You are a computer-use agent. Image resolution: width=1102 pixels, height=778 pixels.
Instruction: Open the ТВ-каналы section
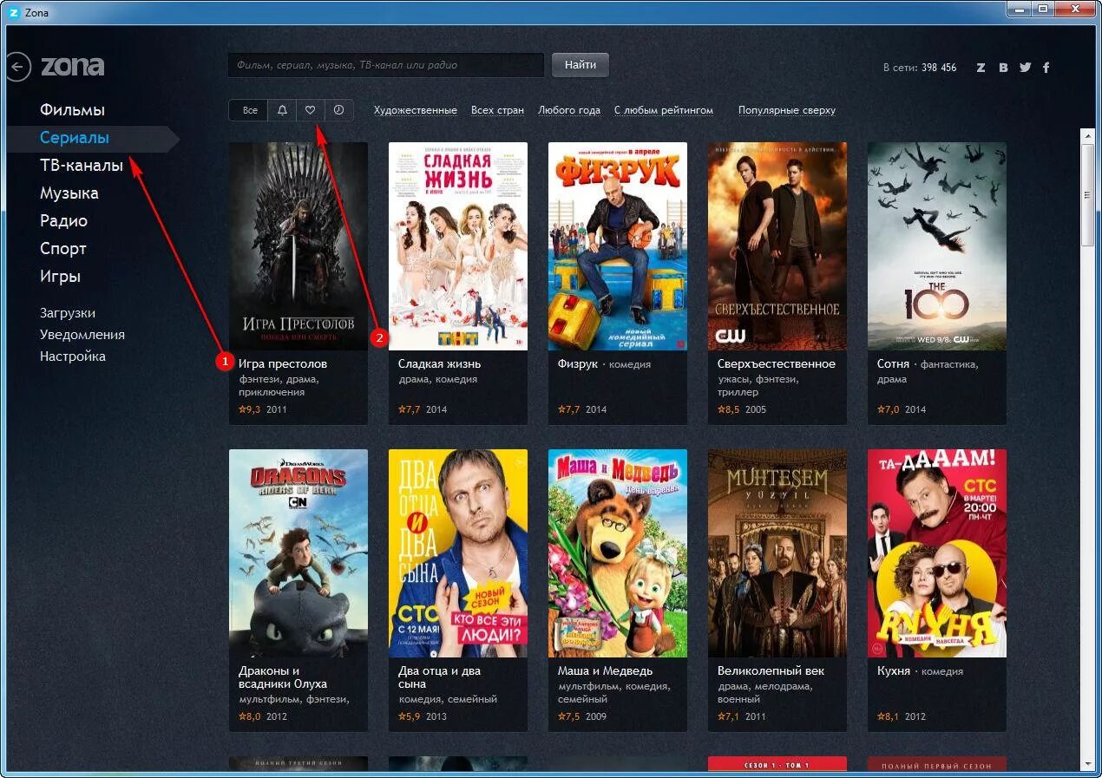point(82,166)
